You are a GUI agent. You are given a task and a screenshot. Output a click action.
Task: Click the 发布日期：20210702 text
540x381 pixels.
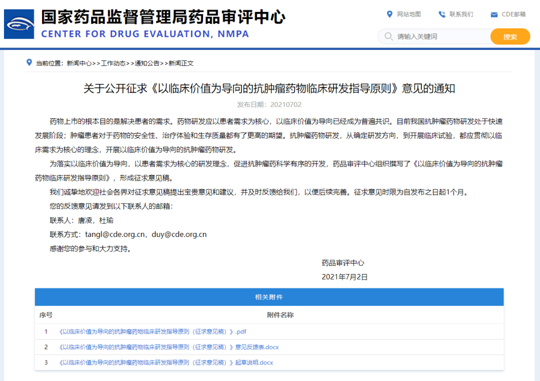[269, 104]
